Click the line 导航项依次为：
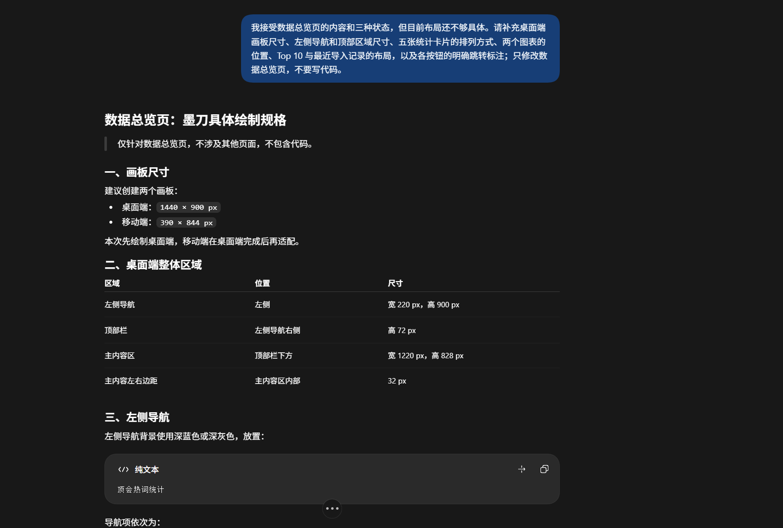The image size is (783, 528). click(x=132, y=523)
